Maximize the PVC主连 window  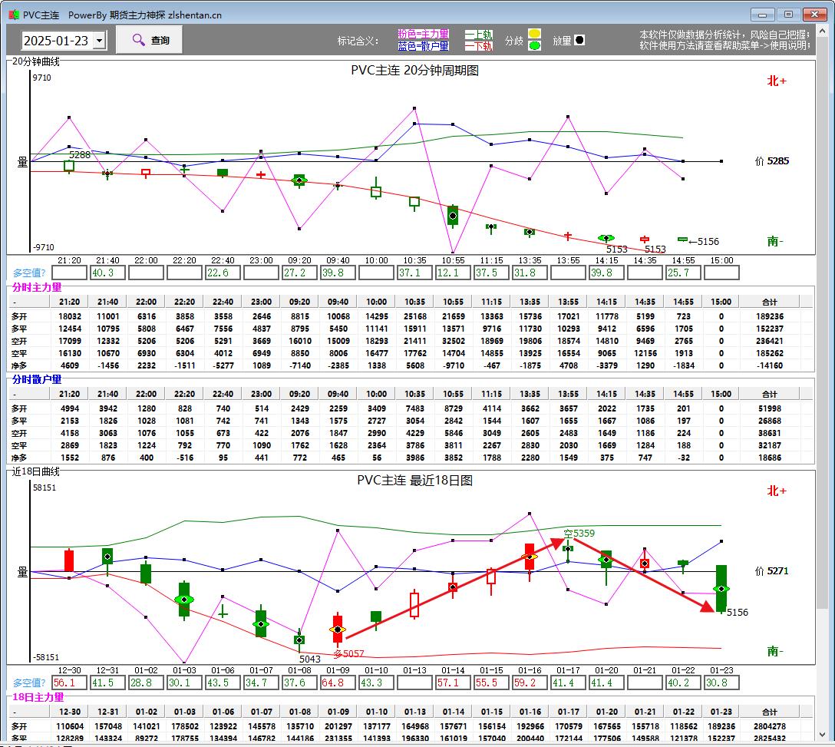(789, 15)
